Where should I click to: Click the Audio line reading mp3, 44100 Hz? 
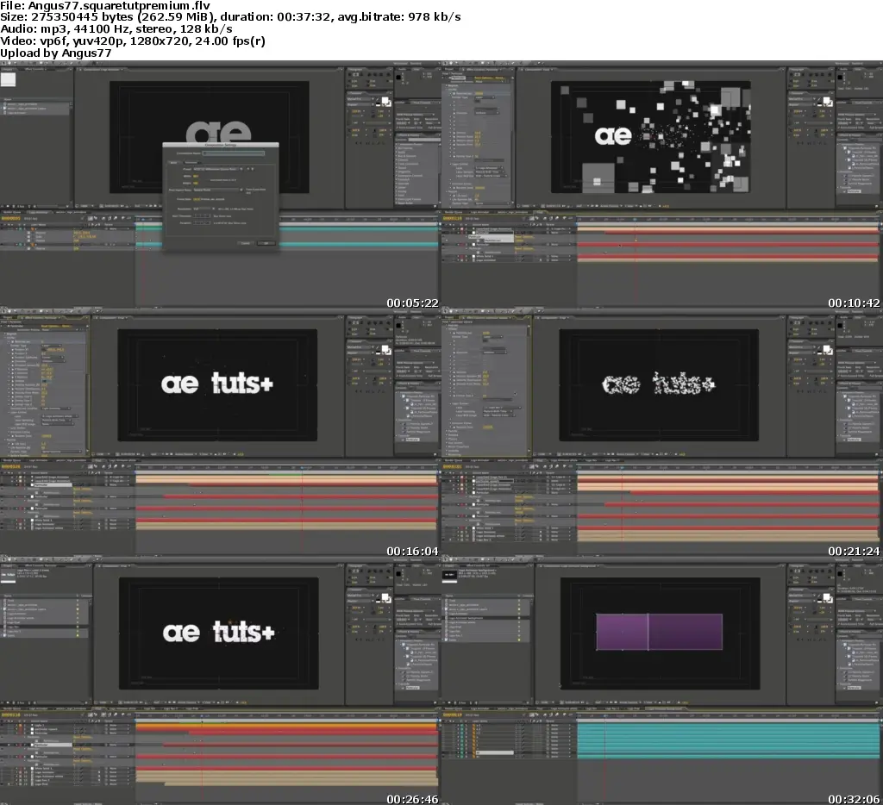click(x=116, y=28)
